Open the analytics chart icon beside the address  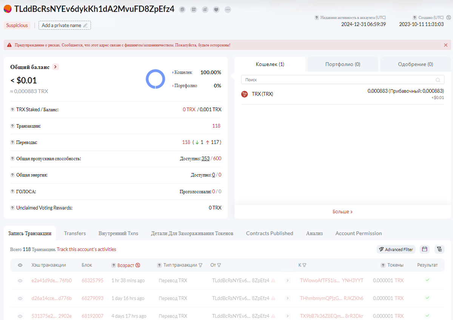[205, 10]
